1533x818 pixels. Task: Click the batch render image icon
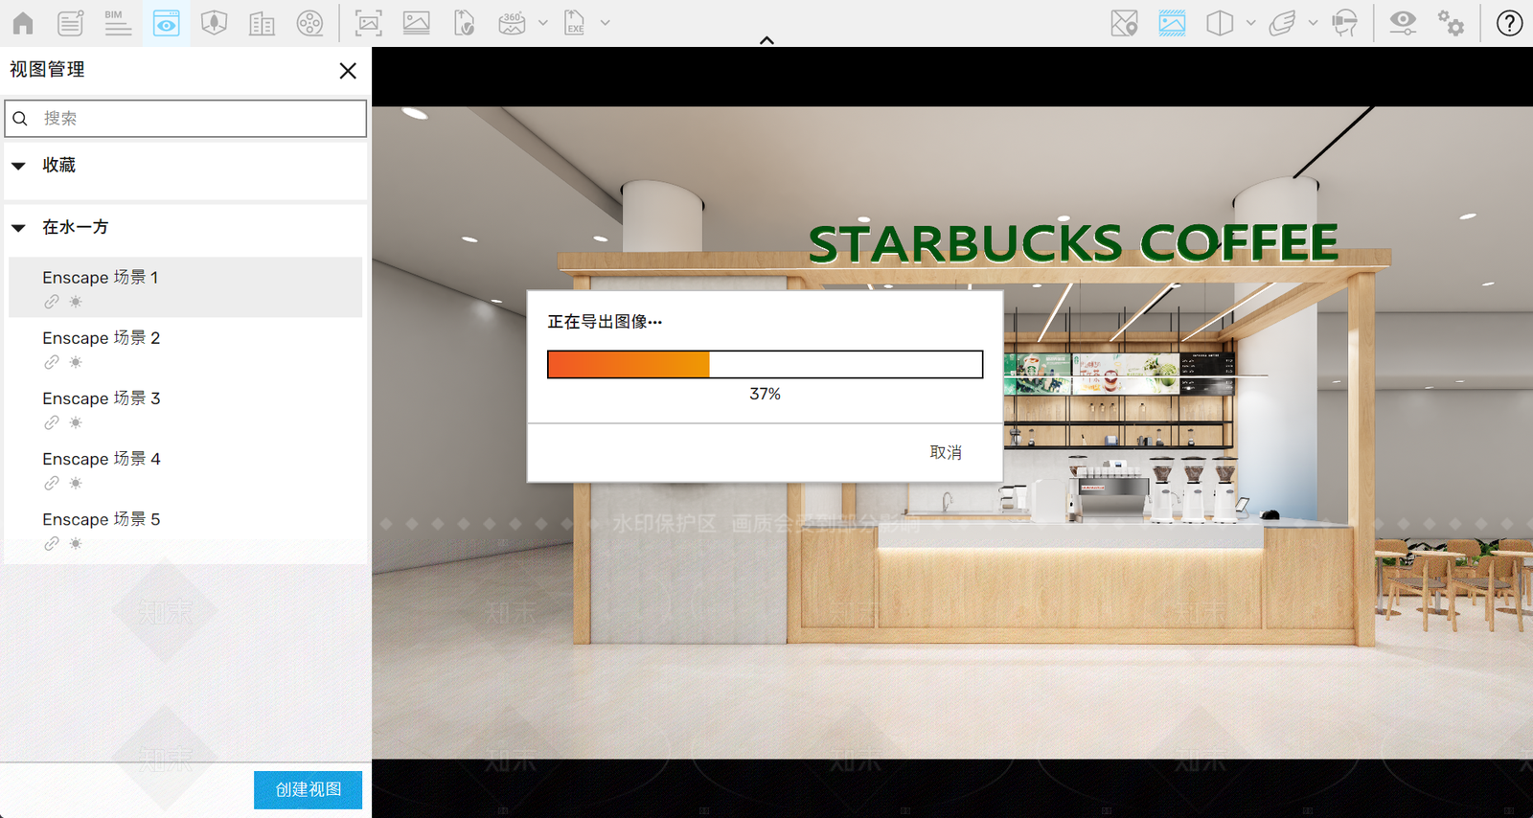(x=416, y=23)
